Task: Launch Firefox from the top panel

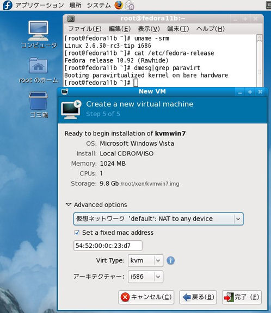Action: click(x=119, y=5)
